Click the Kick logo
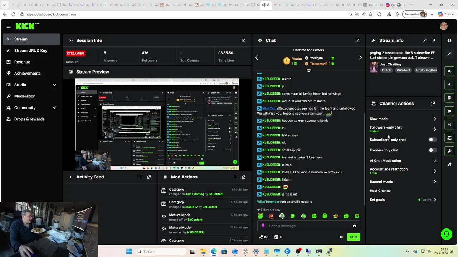 pyautogui.click(x=27, y=26)
